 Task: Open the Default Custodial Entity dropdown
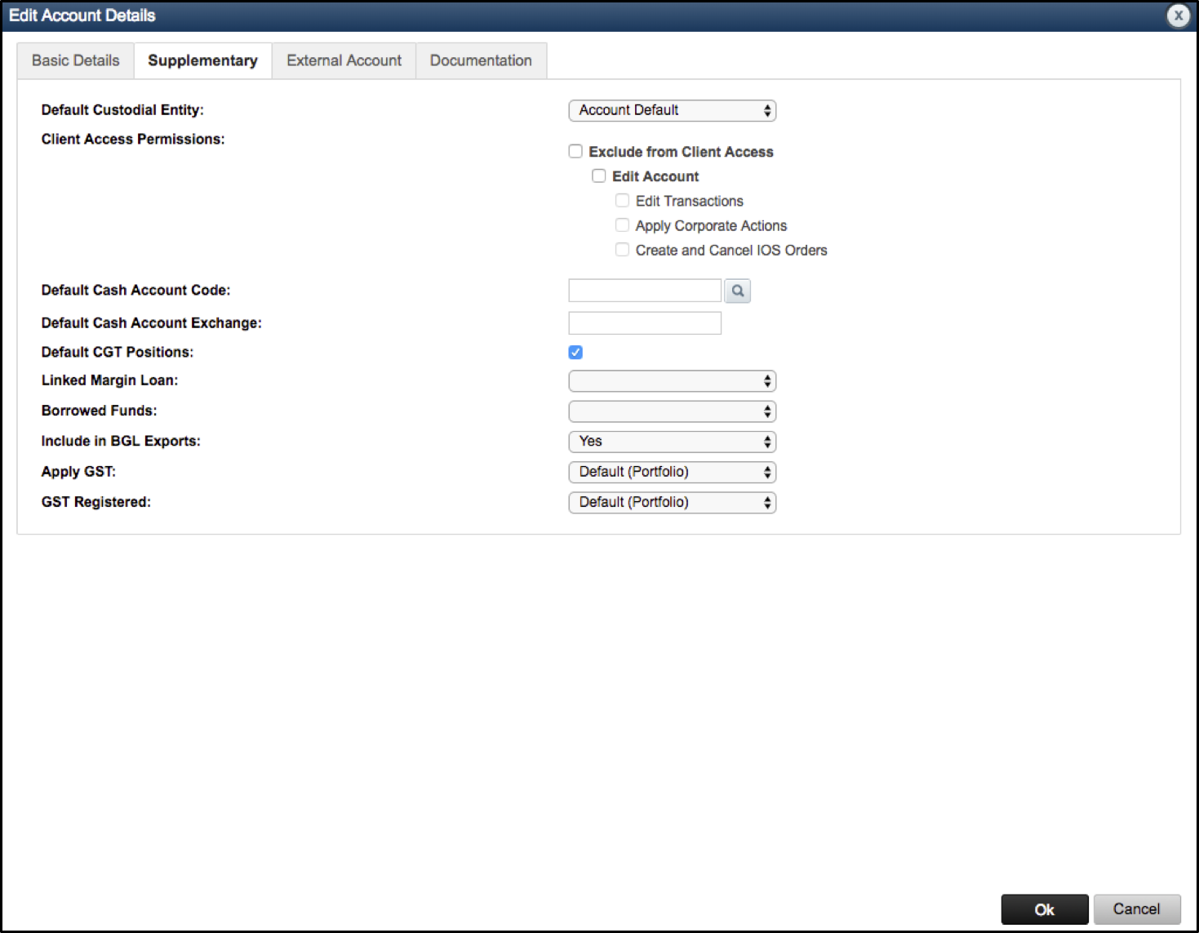coord(672,110)
